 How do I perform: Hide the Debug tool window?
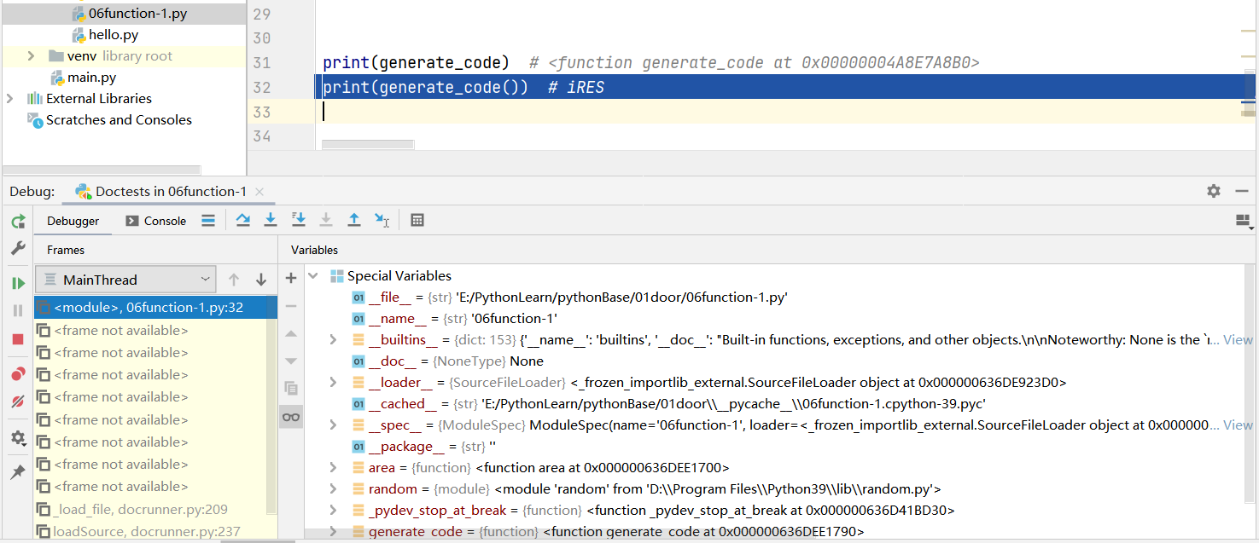click(x=1241, y=191)
